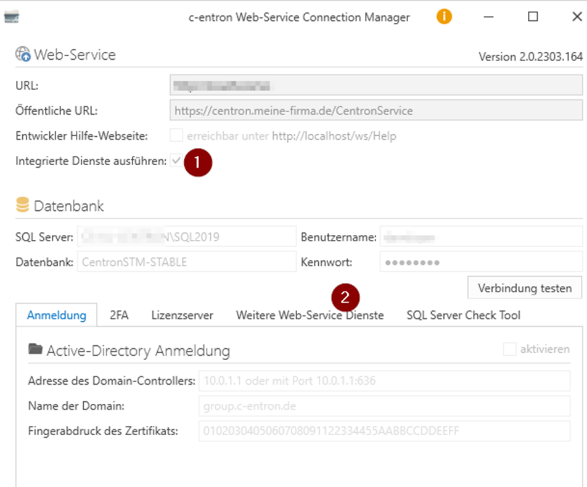Click the Adresse des Domain-Controllers field

(x=384, y=381)
